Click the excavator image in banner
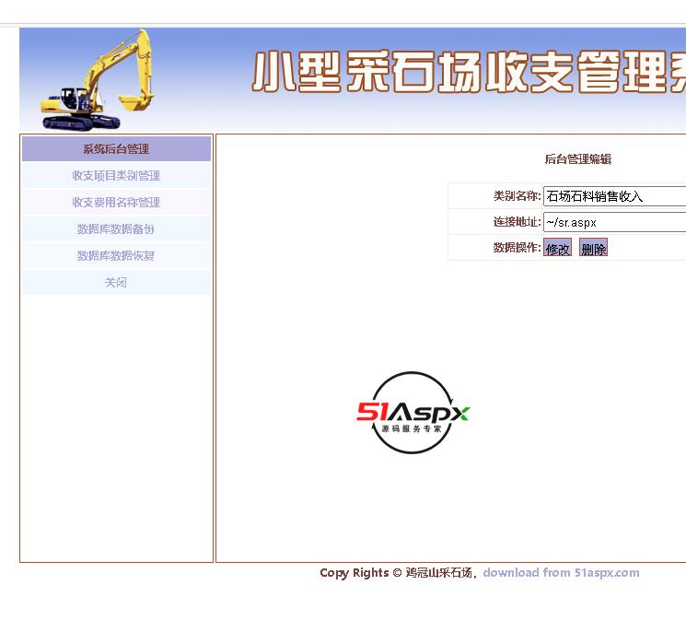Screen dimensions: 686x632 [x=98, y=79]
